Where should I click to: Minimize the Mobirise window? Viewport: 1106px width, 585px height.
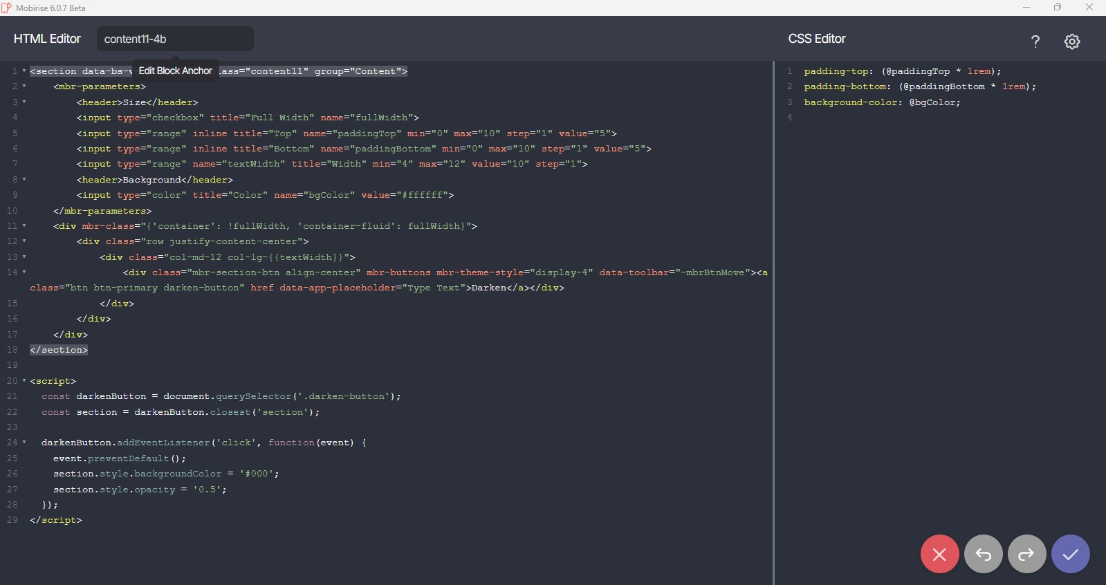click(1026, 8)
